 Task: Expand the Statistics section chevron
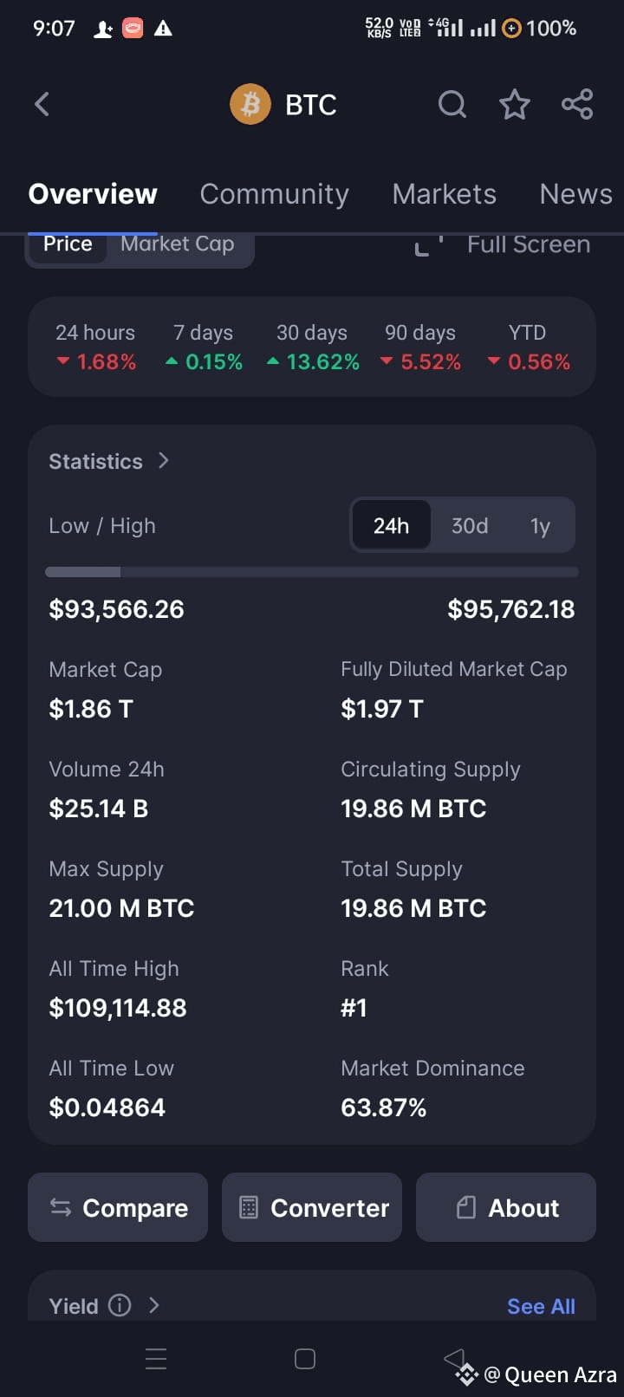click(164, 460)
